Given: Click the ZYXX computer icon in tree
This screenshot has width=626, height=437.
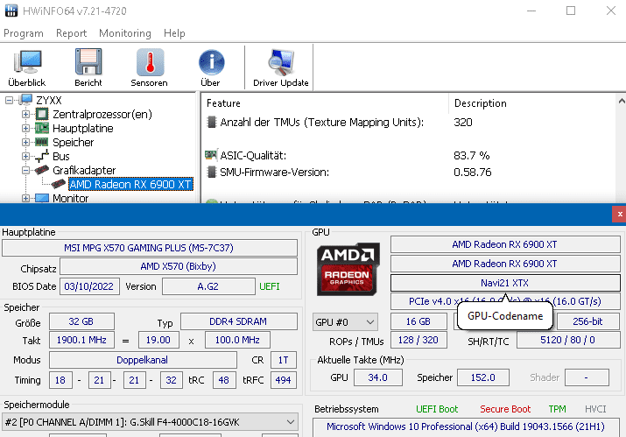Looking at the screenshot, I should click(x=26, y=100).
